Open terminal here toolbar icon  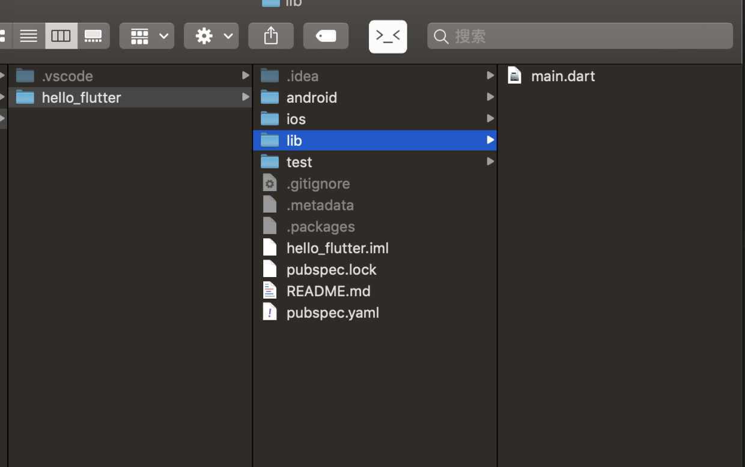click(388, 37)
